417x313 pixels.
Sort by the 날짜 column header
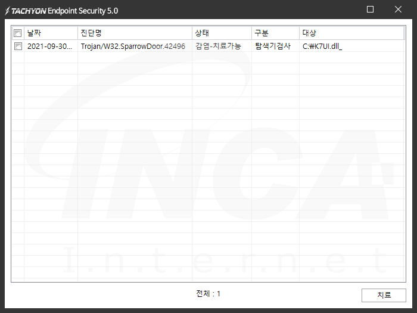click(51, 33)
